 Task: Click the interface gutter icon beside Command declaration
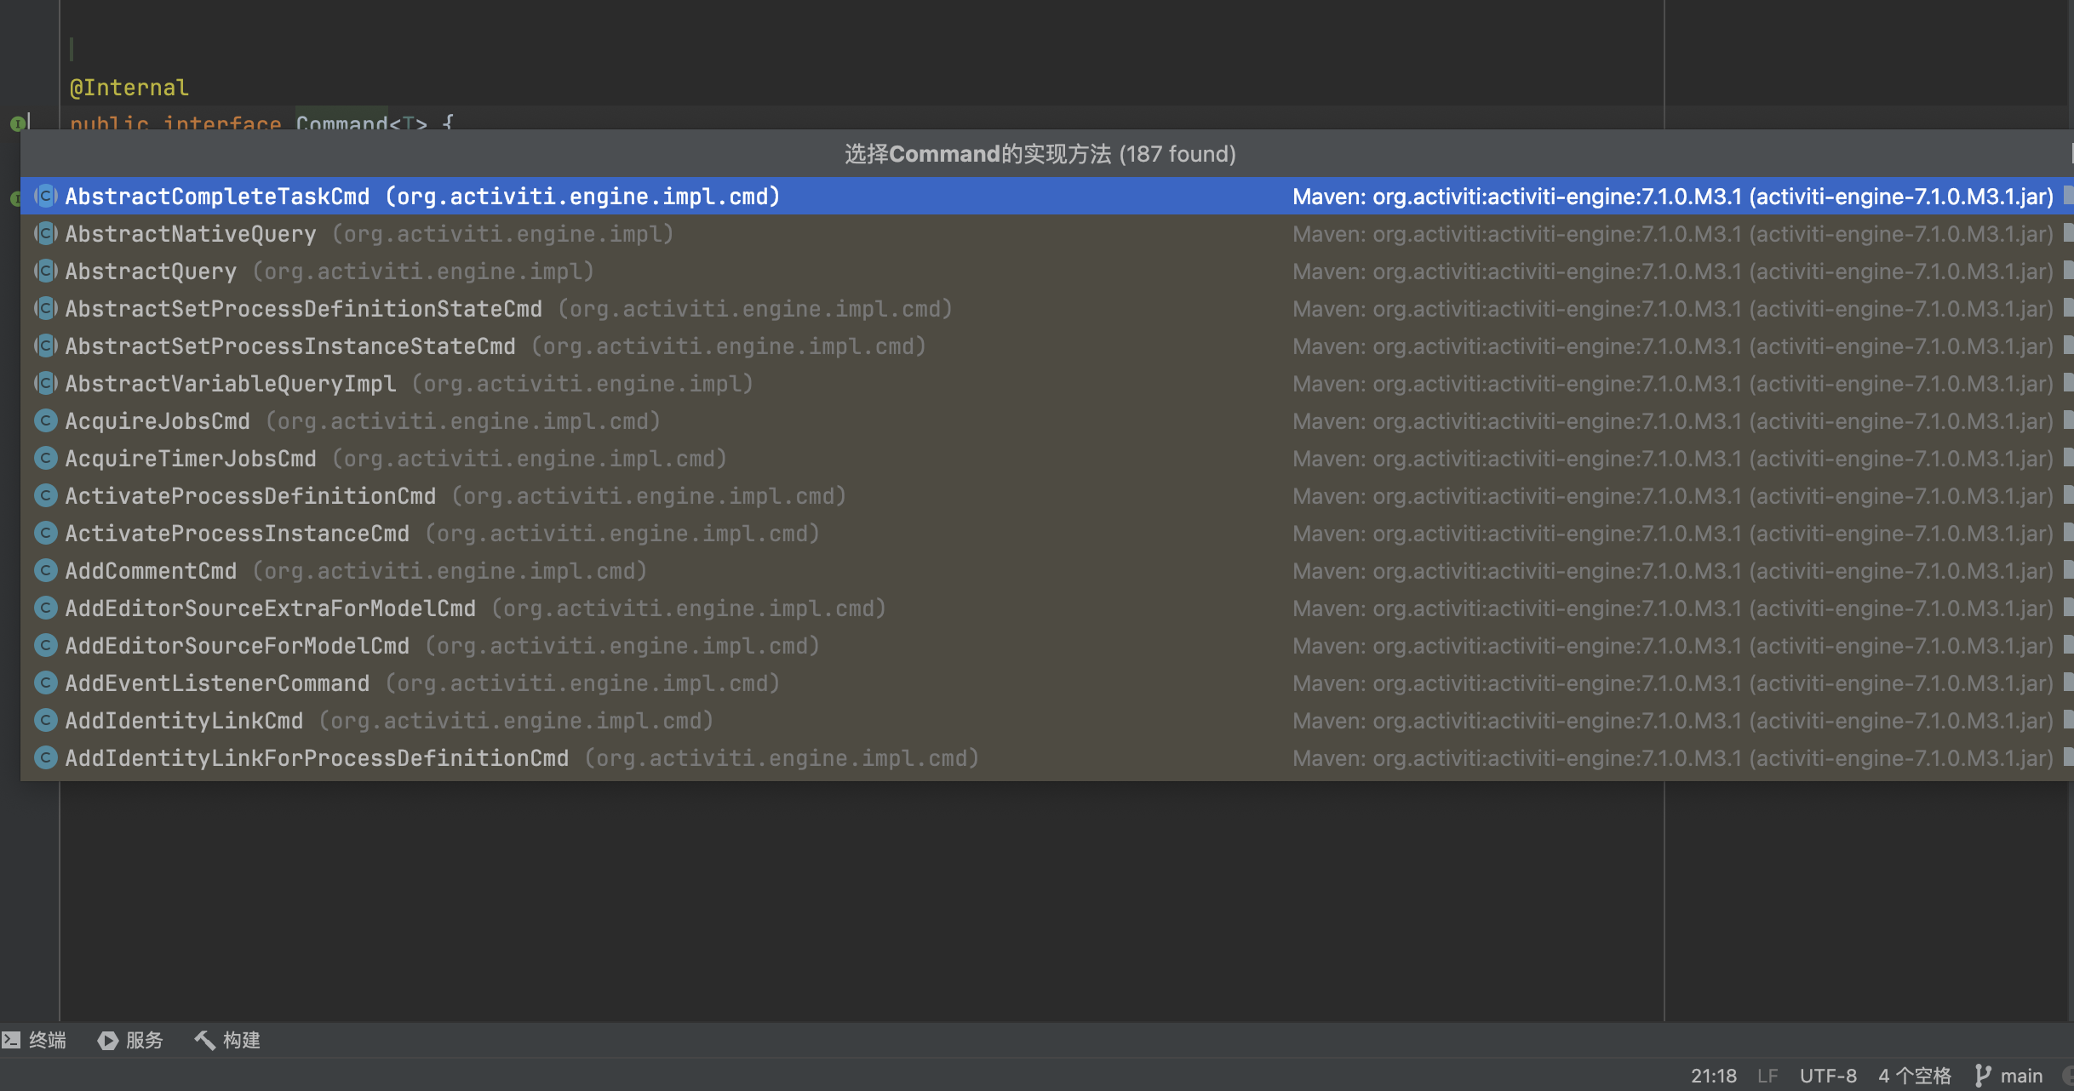pos(18,124)
